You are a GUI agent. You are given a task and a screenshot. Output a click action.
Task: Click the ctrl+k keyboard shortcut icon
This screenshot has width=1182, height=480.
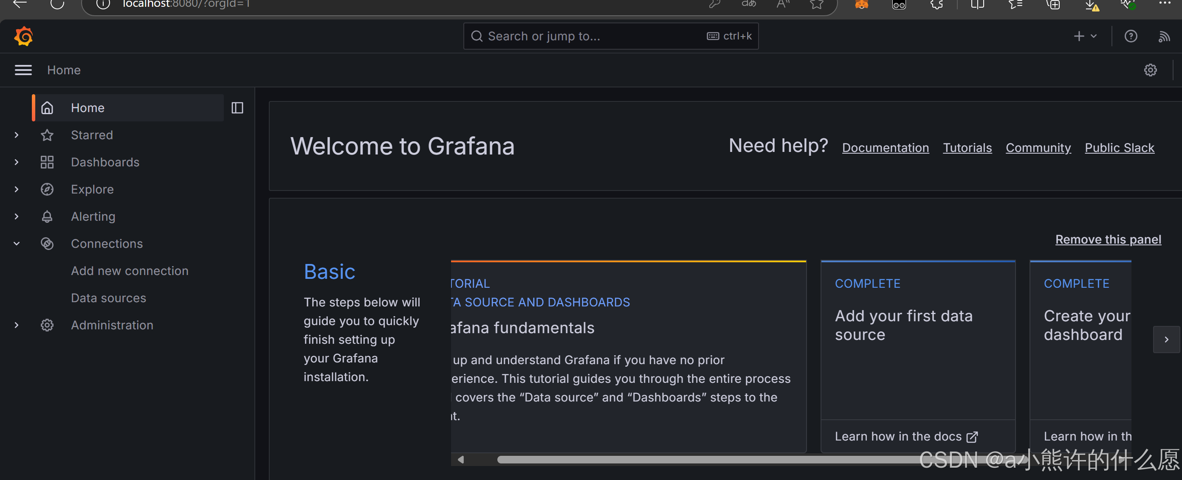tap(713, 36)
